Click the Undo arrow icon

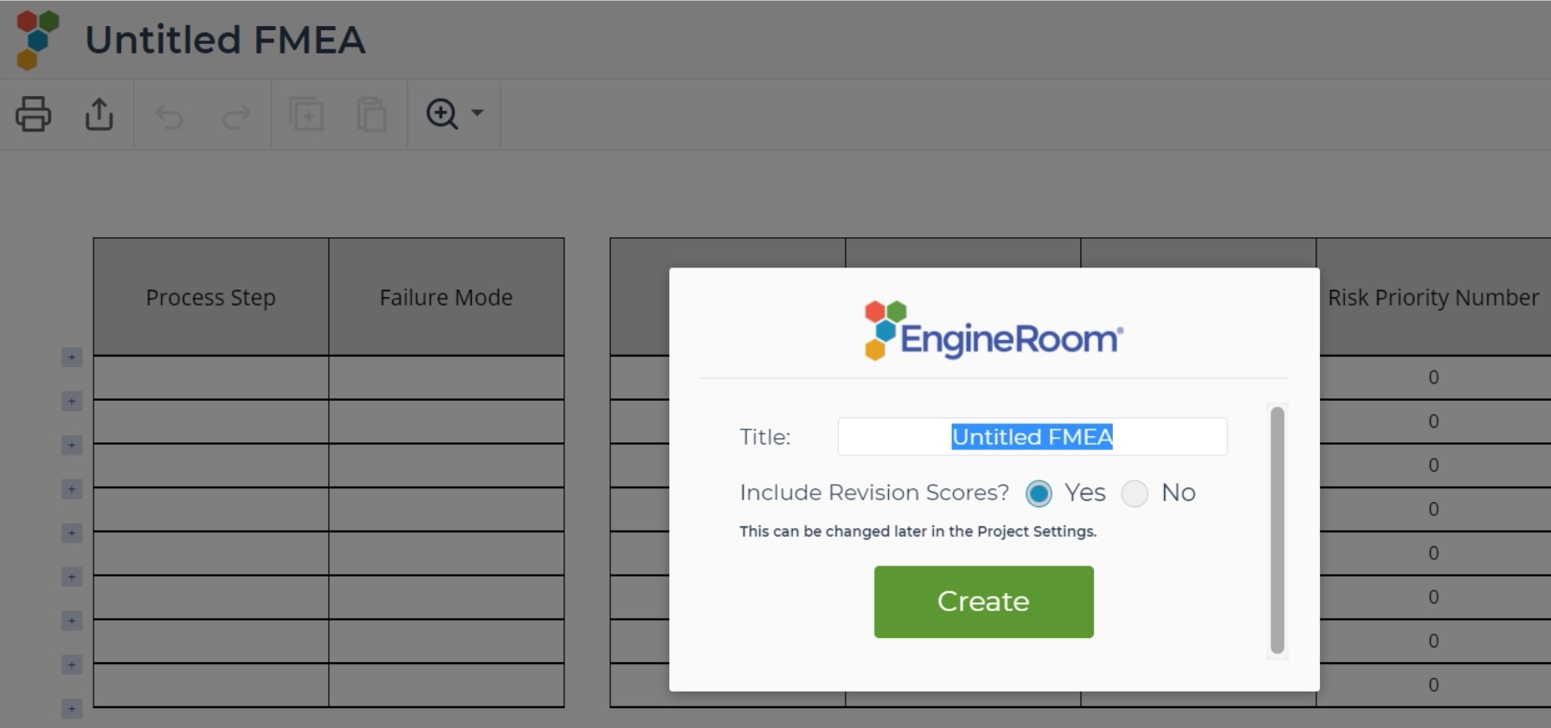170,115
